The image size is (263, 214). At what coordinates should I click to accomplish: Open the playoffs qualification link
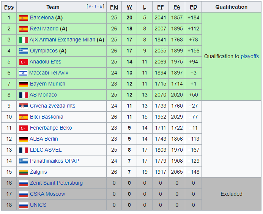250,56
